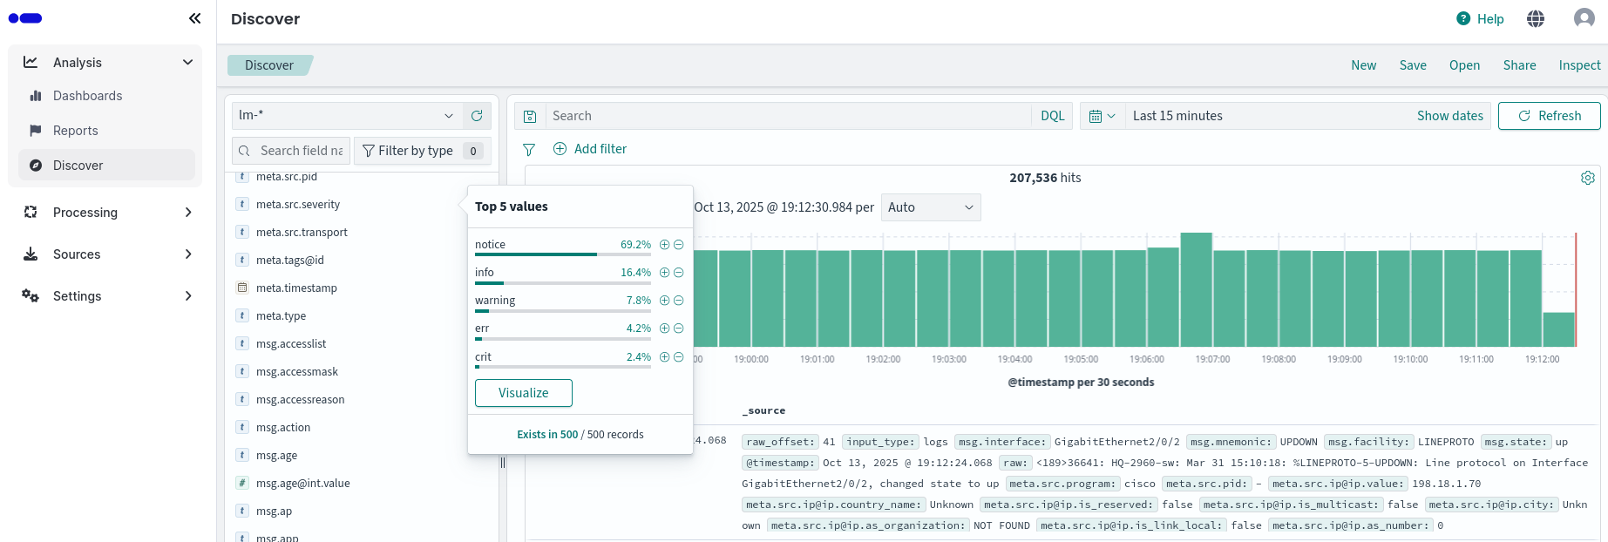This screenshot has height=542, width=1608.
Task: Open the Auto interval dropdown
Action: (930, 207)
